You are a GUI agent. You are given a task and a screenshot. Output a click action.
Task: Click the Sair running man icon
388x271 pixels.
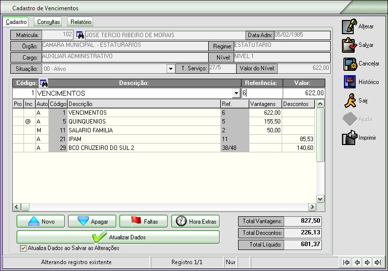(x=350, y=101)
